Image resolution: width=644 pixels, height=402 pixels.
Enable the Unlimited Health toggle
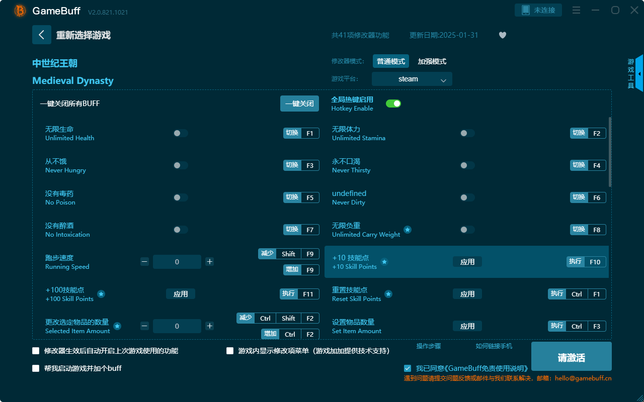click(180, 133)
